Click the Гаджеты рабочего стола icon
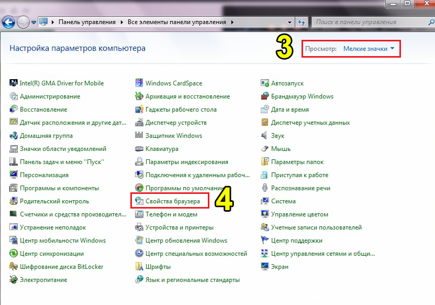Screen dimensions: 435x305 point(139,109)
